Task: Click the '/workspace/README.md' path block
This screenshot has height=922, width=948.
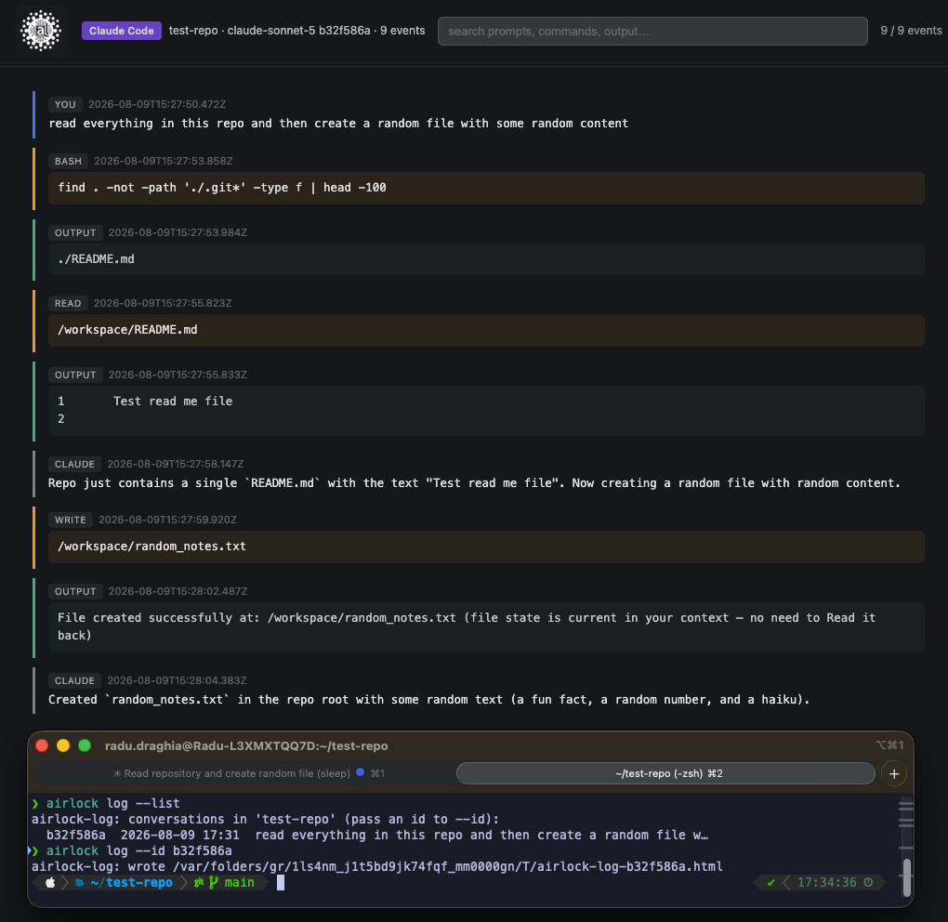Action: [486, 330]
